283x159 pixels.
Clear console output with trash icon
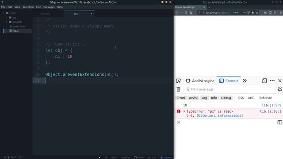tap(179, 89)
